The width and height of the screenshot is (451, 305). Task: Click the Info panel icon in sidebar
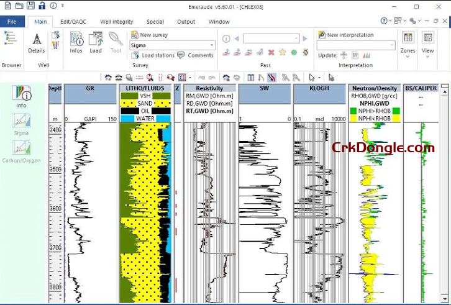click(x=21, y=96)
